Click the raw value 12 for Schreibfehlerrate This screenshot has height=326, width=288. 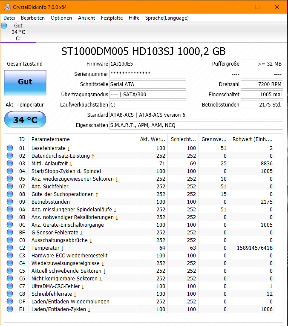coord(270,294)
